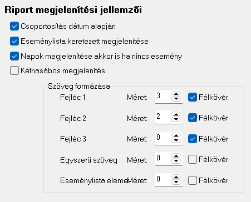
Task: Enable Kéthasábos megjelenítés checkbox
Action: [x=14, y=70]
